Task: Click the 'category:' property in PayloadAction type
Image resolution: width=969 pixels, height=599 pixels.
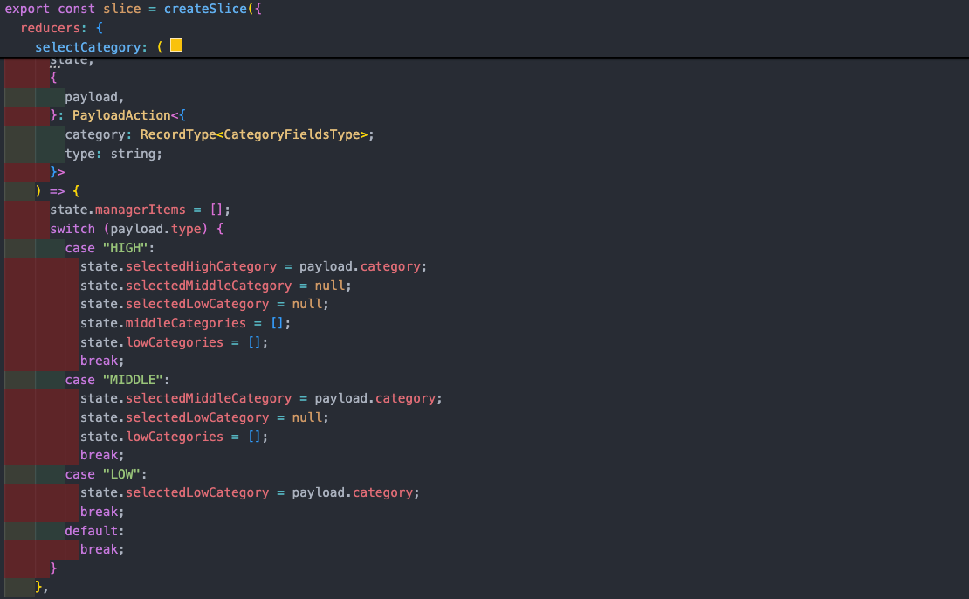Action: 99,134
